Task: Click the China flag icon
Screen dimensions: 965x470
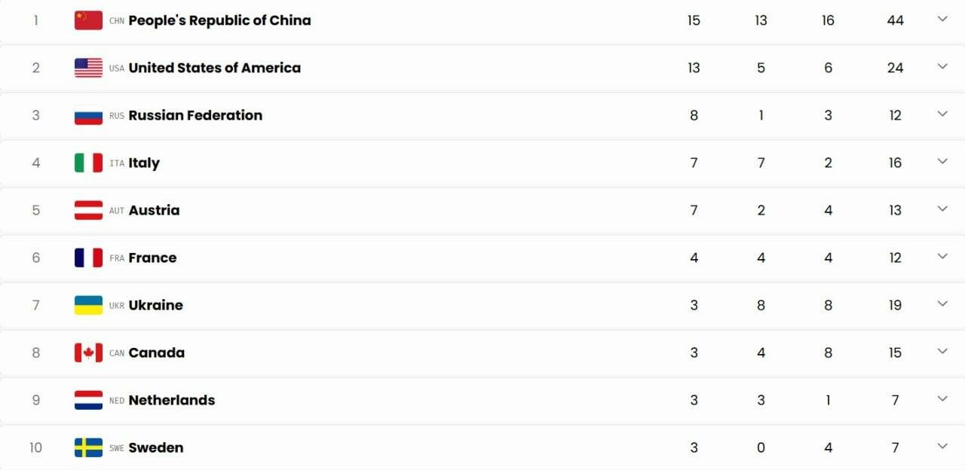Action: point(88,20)
